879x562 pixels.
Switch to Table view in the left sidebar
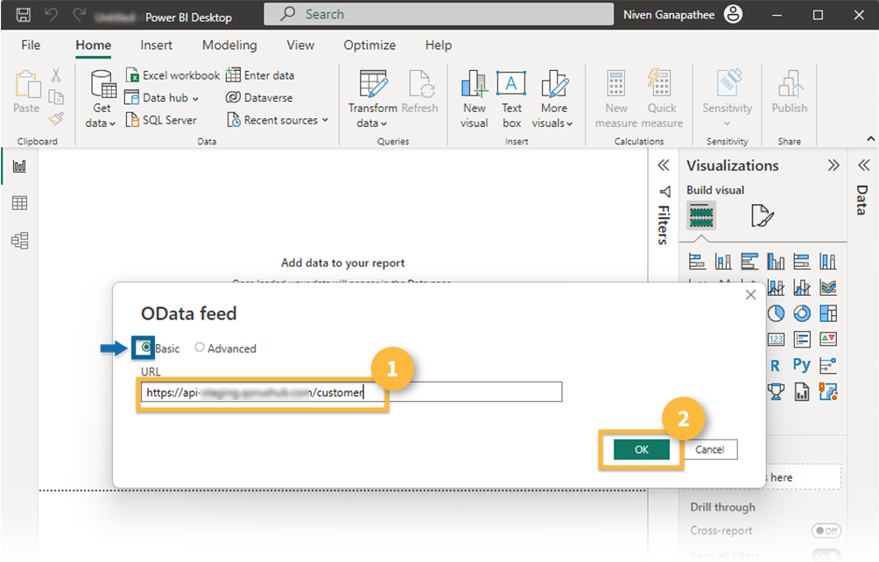tap(19, 203)
